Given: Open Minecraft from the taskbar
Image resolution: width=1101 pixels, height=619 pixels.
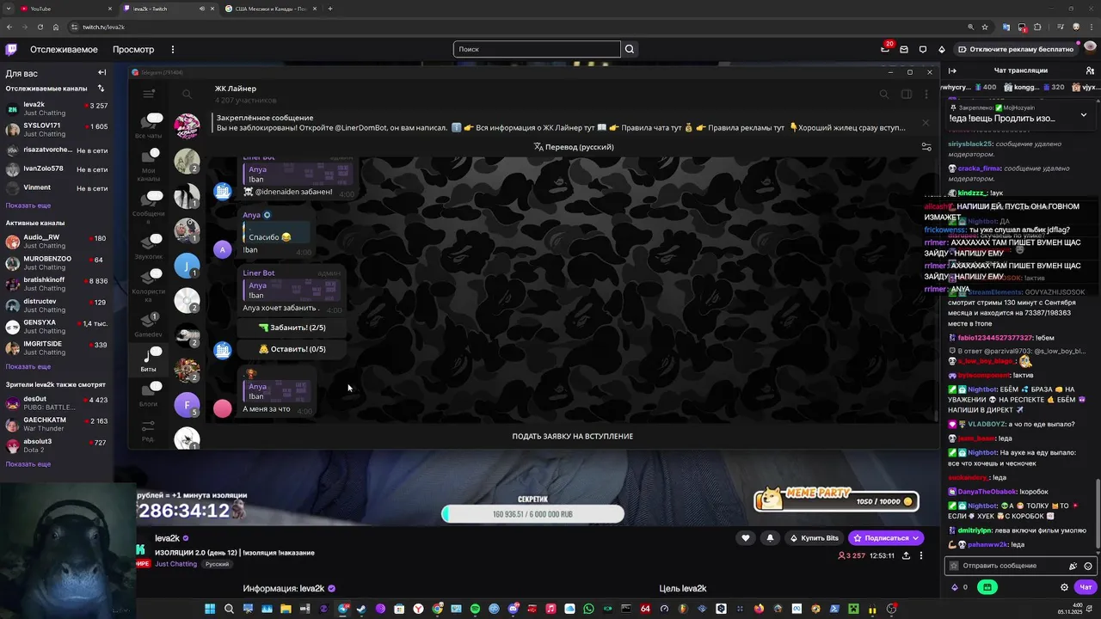Looking at the screenshot, I should click(853, 609).
